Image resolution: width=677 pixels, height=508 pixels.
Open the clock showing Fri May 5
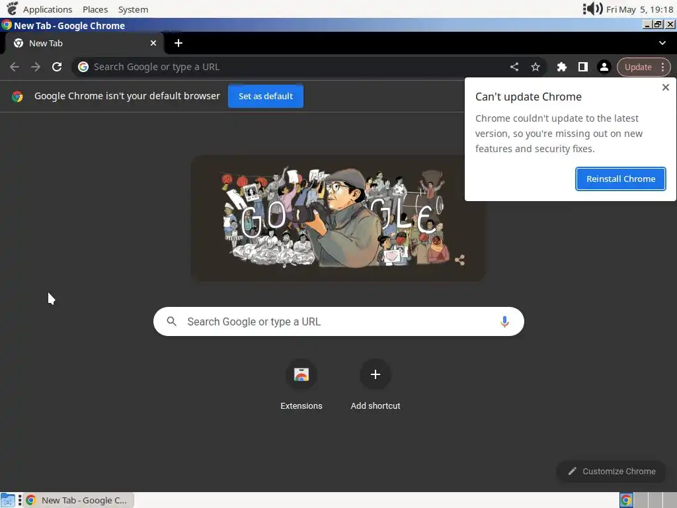pos(639,9)
